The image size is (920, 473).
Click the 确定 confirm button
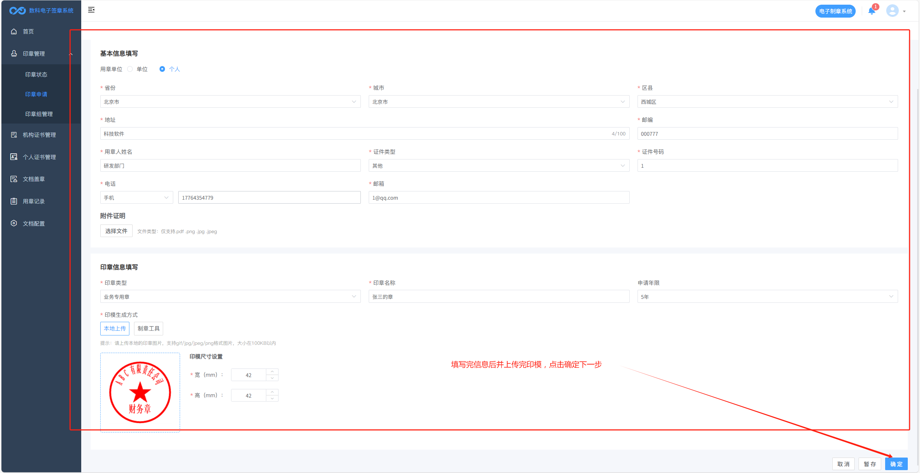[x=896, y=464]
